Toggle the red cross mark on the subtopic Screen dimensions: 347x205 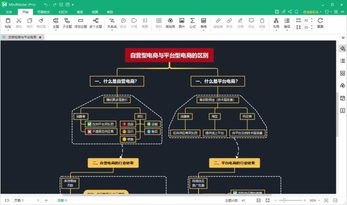pyautogui.click(x=89, y=132)
